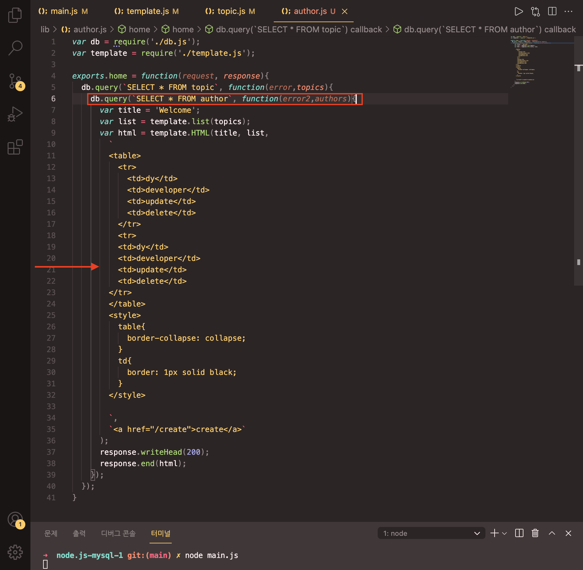Click the first home breadcrumb symbol
The image size is (583, 570).
point(134,29)
